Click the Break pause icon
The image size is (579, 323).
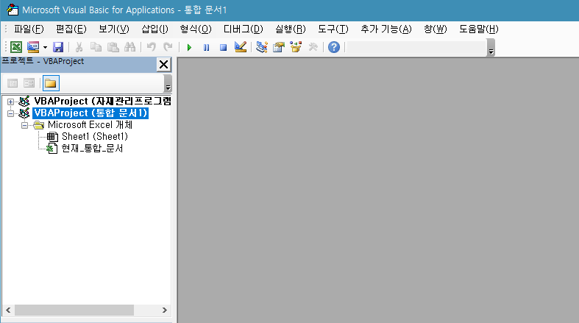(x=207, y=47)
